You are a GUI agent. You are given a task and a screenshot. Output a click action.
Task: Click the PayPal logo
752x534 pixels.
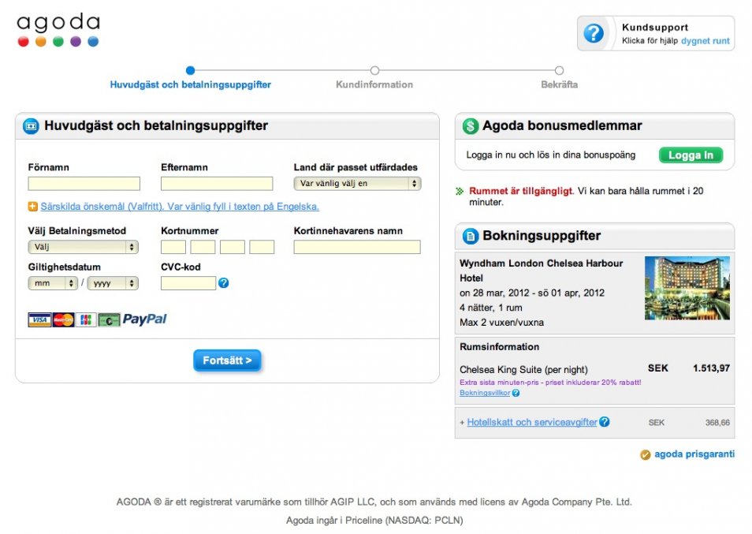144,319
